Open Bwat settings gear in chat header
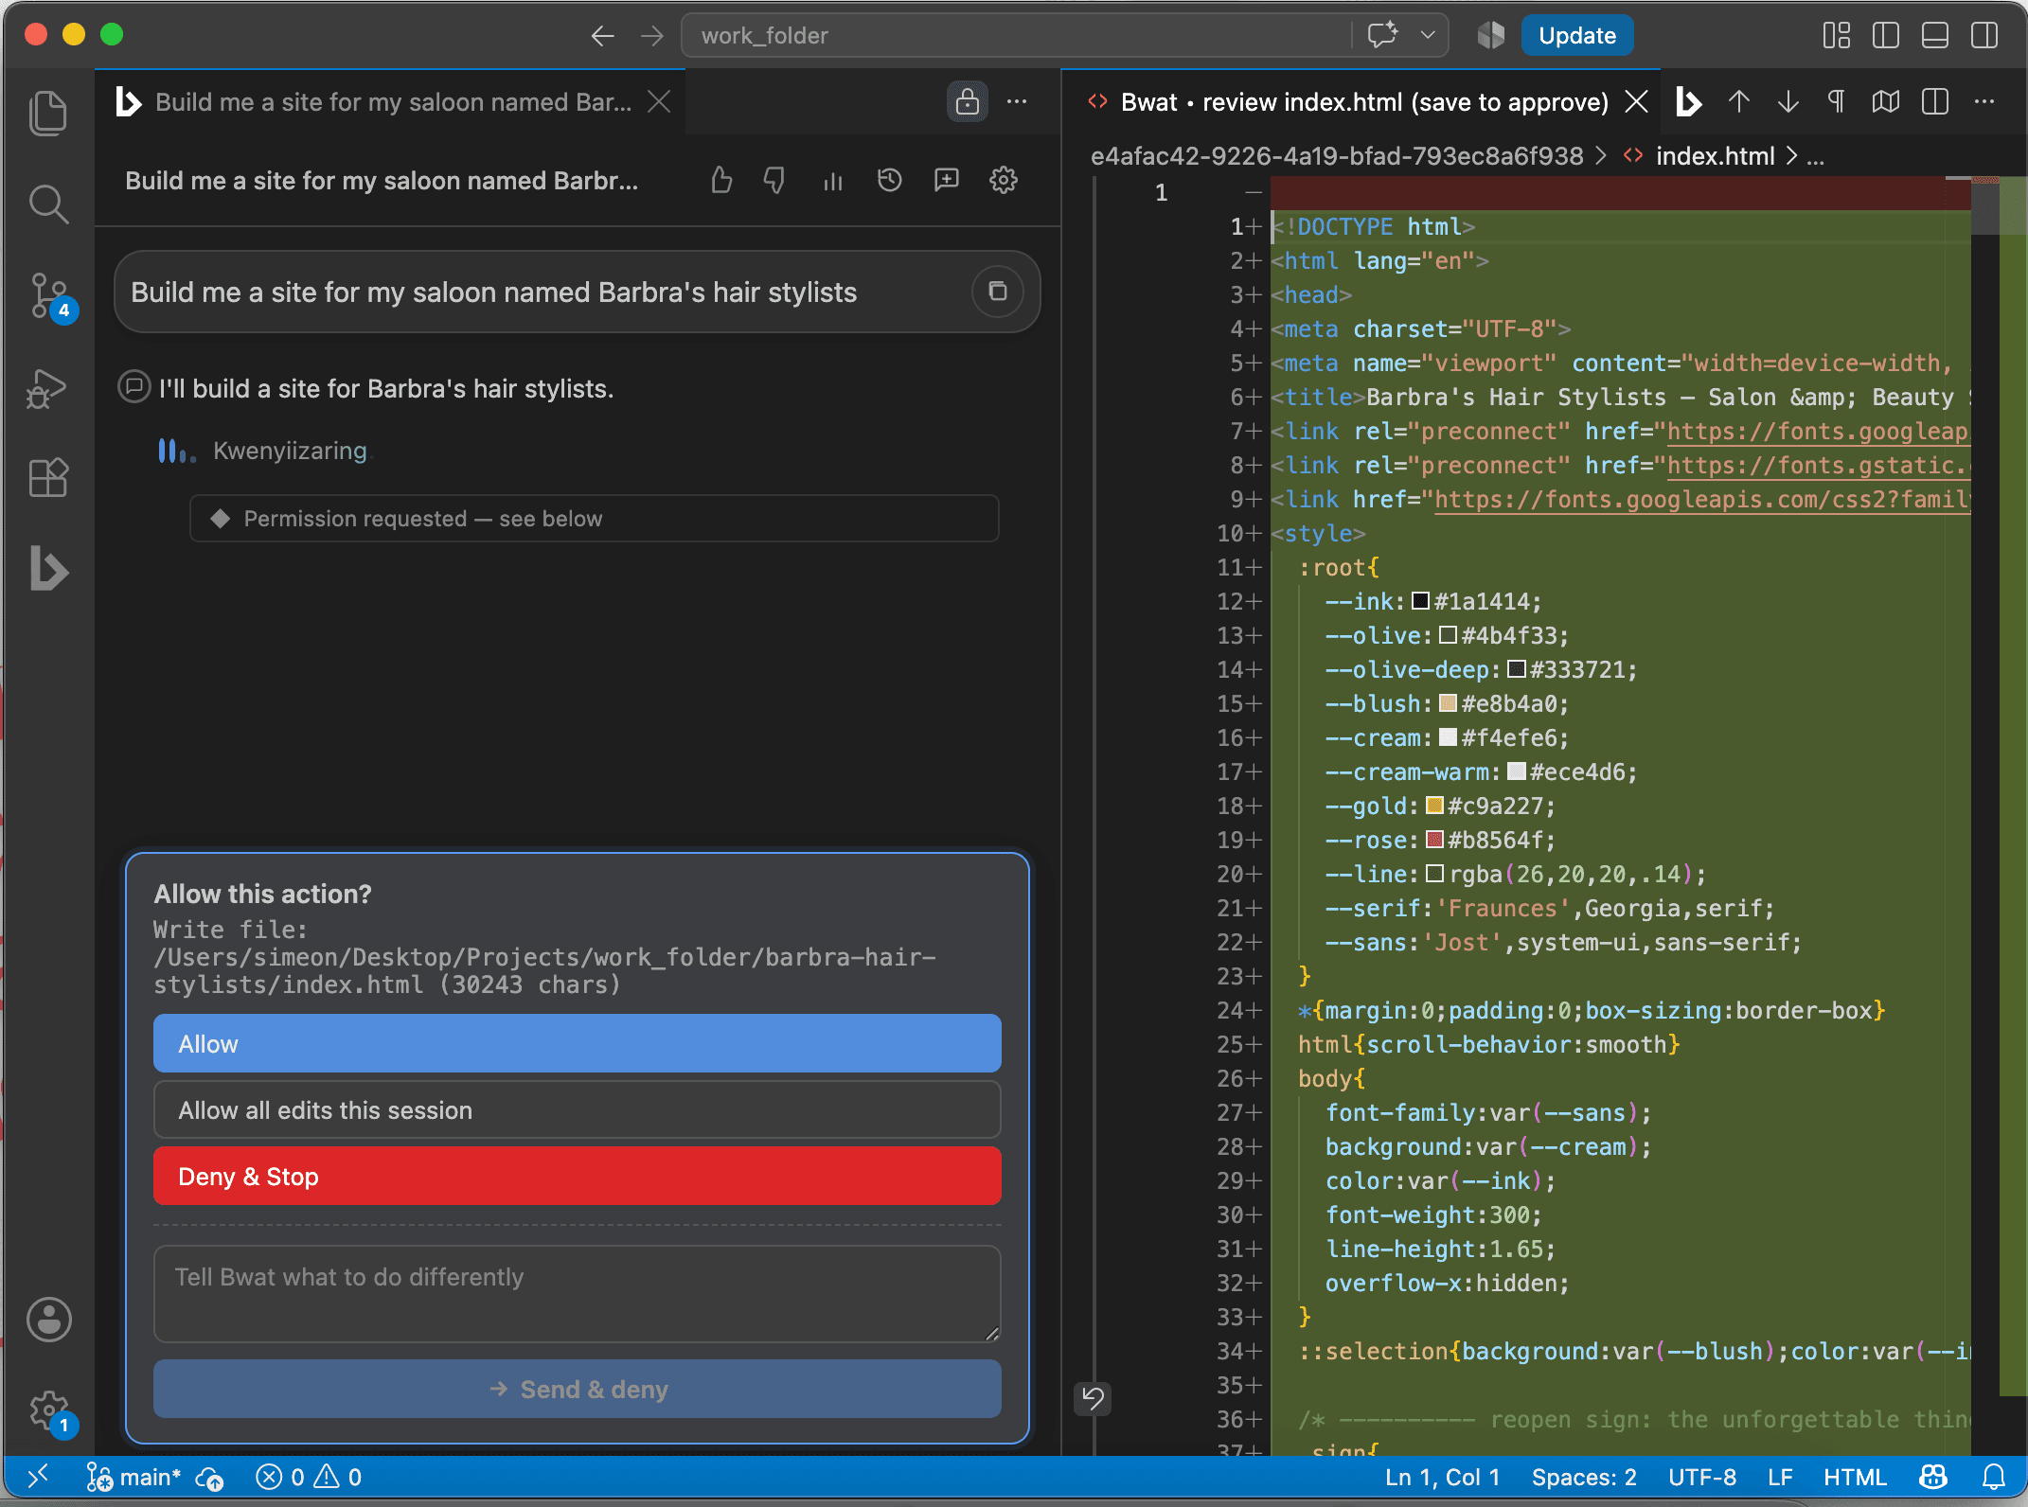 pos(1003,180)
